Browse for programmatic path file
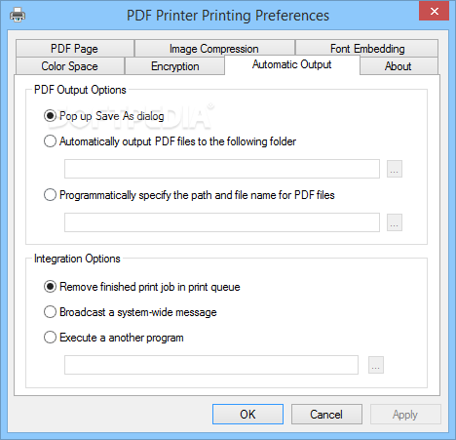The image size is (456, 440). (x=395, y=222)
